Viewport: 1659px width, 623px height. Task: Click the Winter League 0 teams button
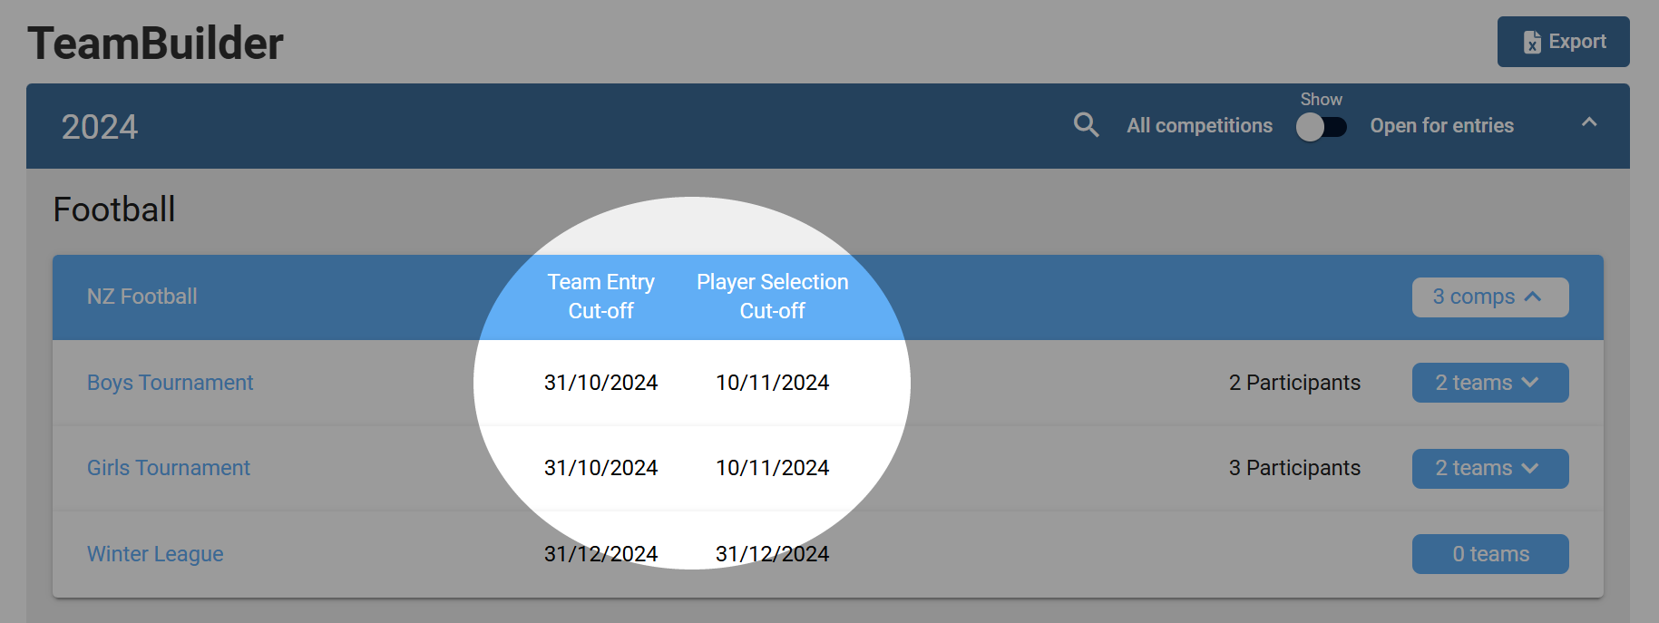click(1489, 554)
